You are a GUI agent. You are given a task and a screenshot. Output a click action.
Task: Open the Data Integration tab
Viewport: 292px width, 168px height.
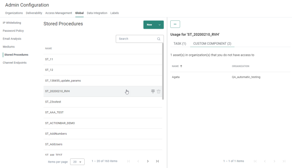97,13
